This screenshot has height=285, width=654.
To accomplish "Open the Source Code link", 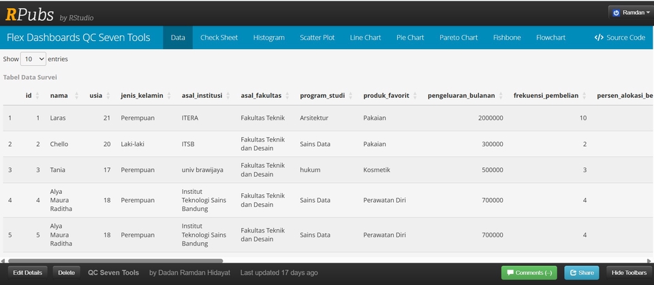I will (x=620, y=37).
